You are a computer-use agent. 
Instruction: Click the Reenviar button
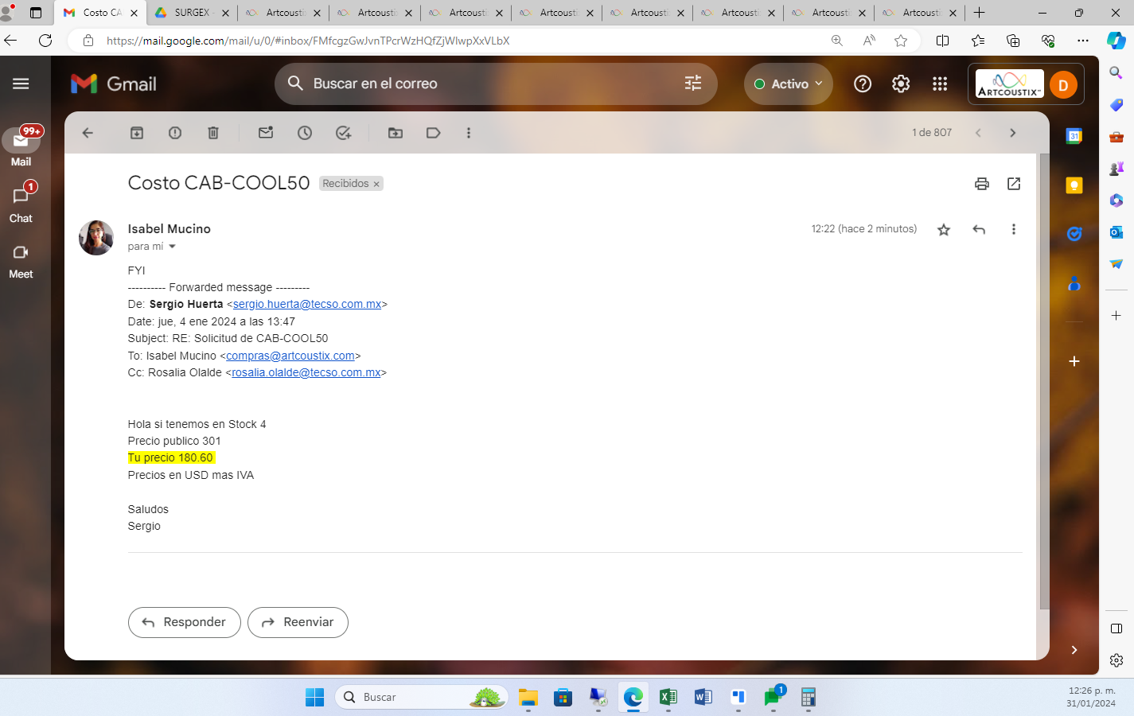(298, 622)
